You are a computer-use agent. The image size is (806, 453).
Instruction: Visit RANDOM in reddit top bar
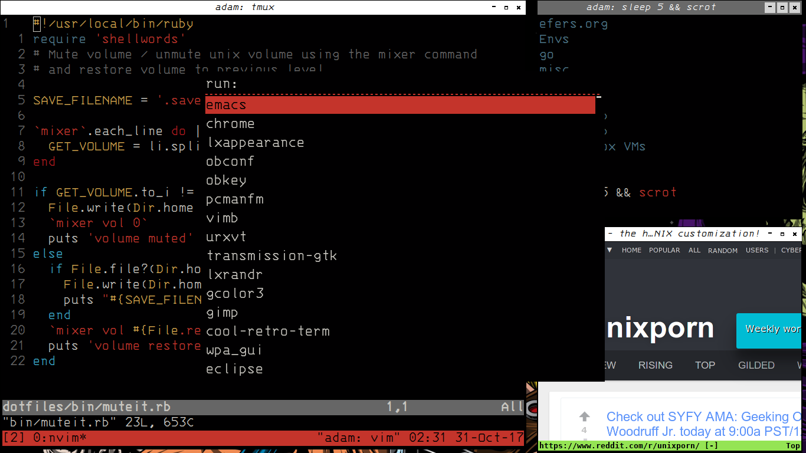point(723,250)
